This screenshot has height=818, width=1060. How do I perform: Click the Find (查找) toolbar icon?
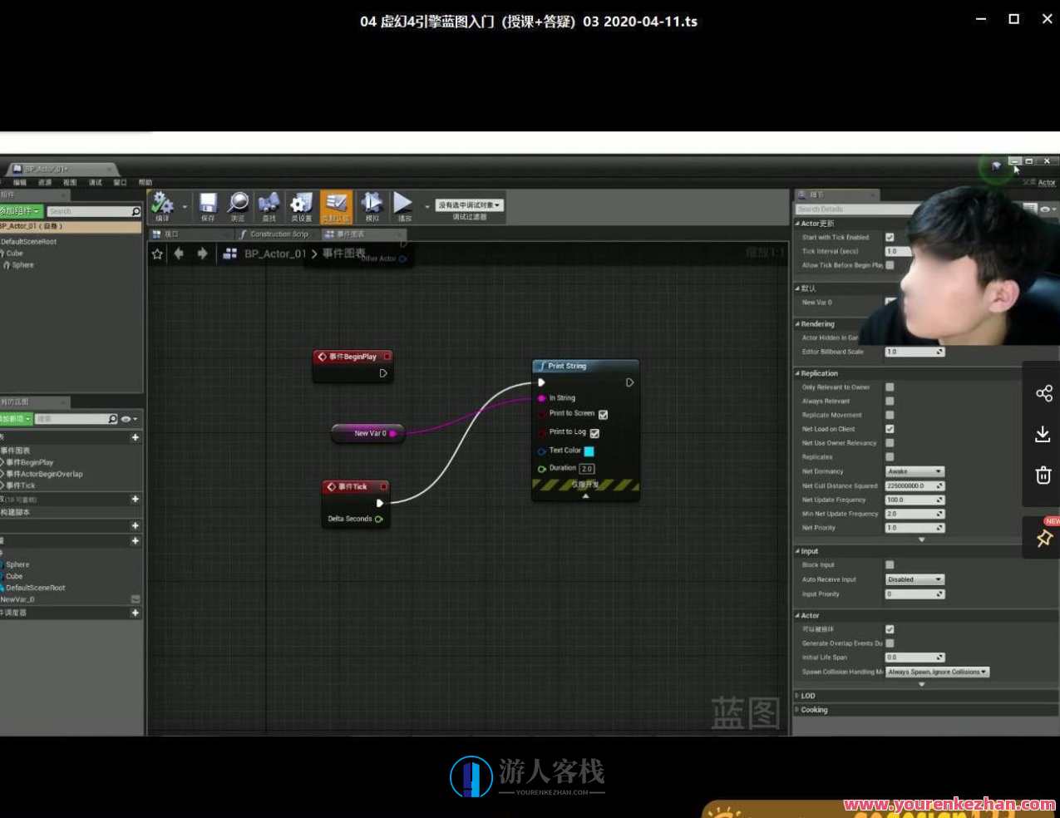(269, 205)
